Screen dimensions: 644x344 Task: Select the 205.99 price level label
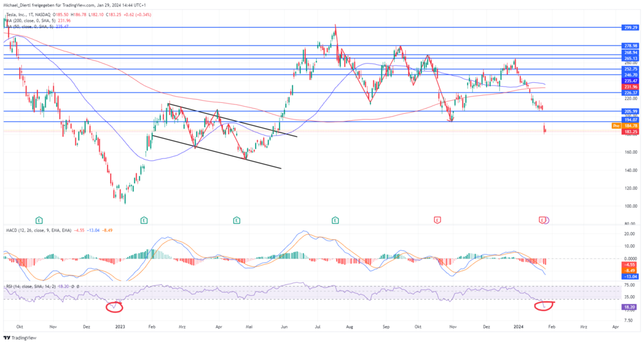630,111
